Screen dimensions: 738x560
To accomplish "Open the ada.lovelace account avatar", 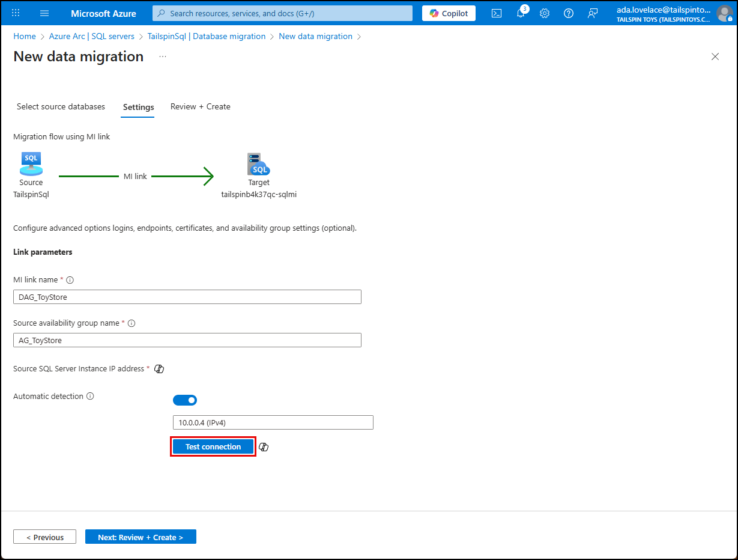I will click(724, 13).
